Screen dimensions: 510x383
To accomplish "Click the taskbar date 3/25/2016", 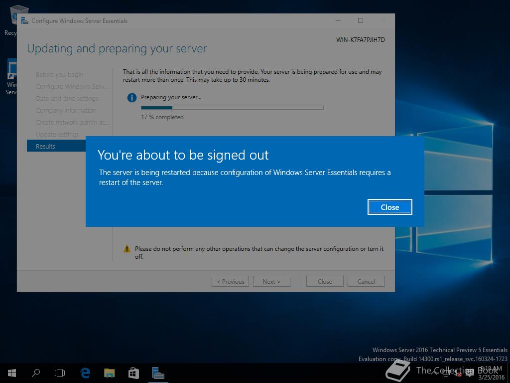I will 492,378.
